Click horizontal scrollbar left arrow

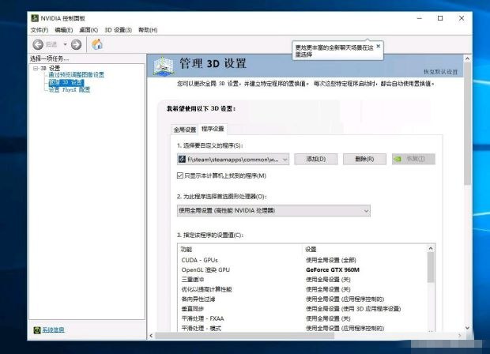(151, 336)
